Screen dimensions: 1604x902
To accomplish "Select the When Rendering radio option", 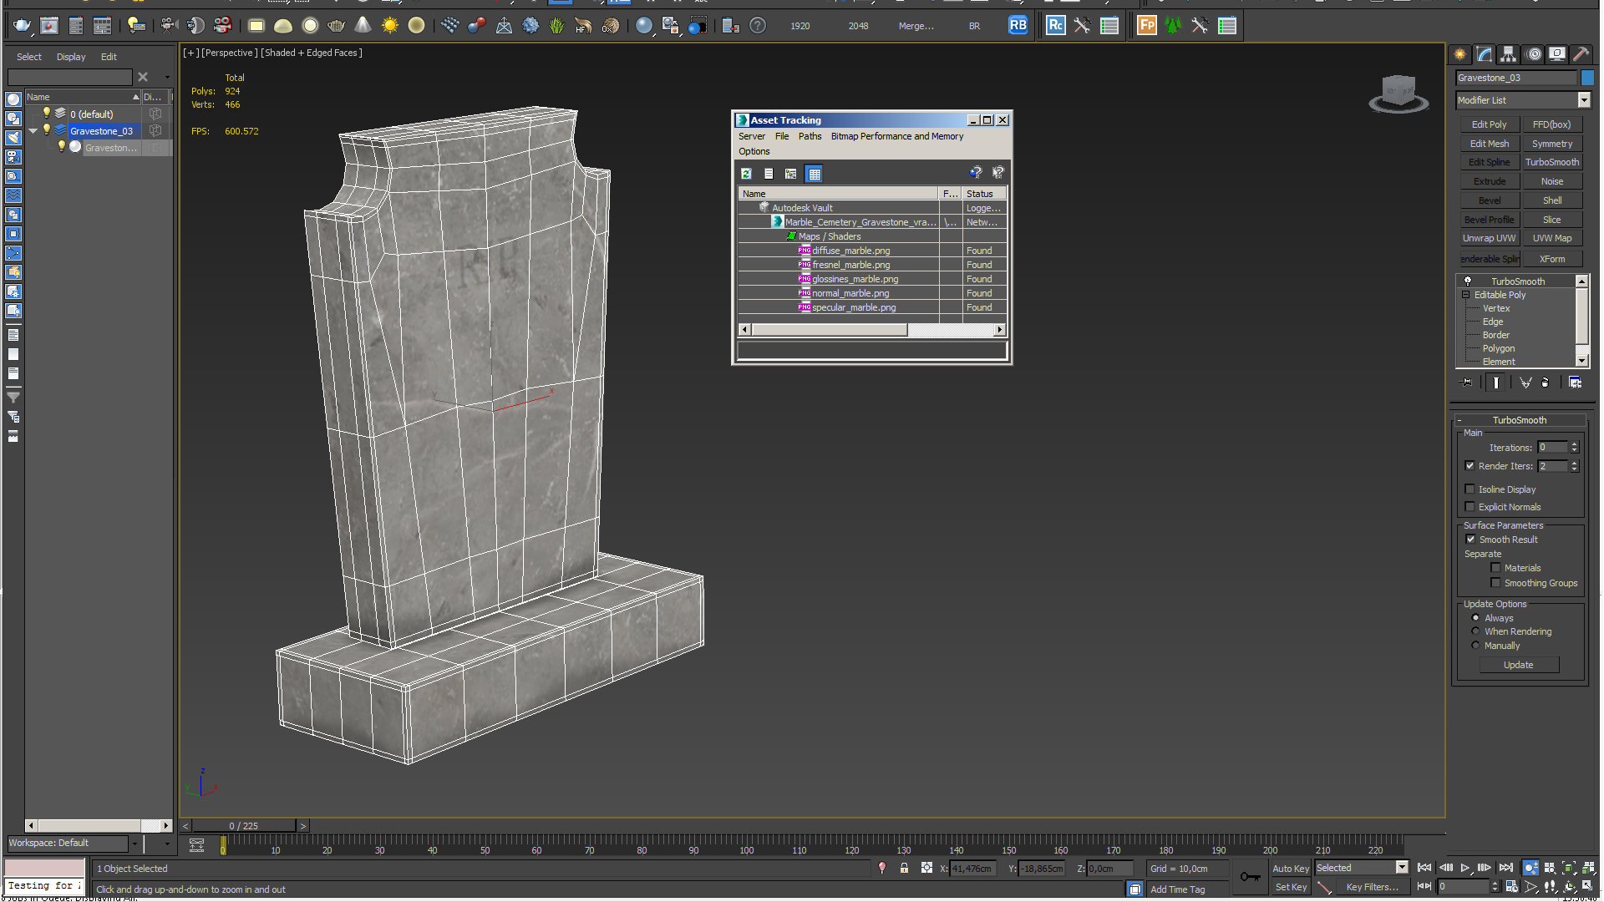I will (x=1475, y=631).
